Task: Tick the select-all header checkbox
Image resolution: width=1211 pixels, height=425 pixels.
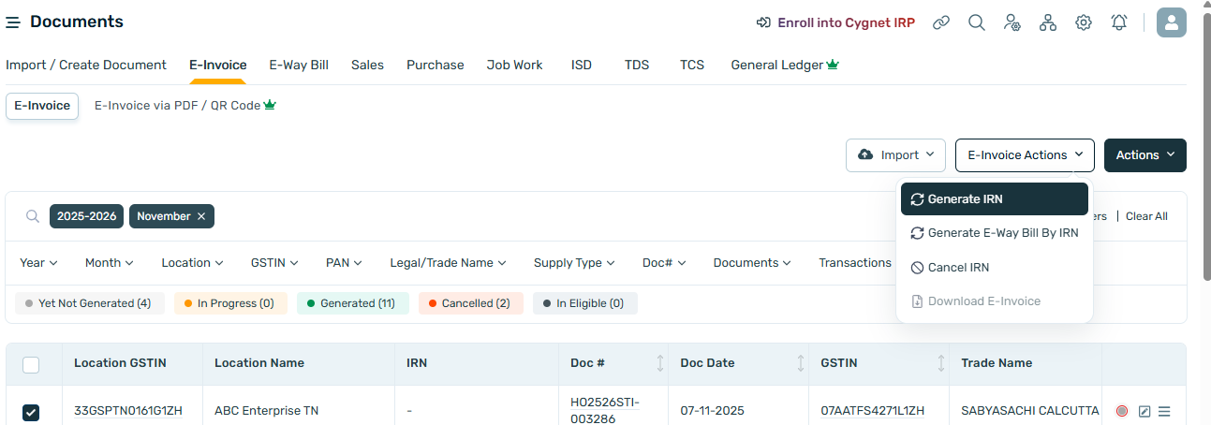Action: tap(31, 364)
